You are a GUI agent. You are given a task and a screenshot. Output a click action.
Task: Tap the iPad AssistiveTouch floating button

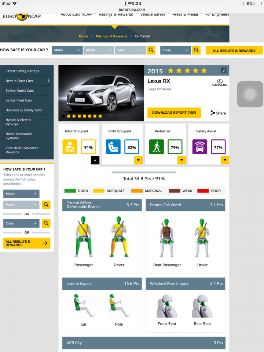pos(250,94)
